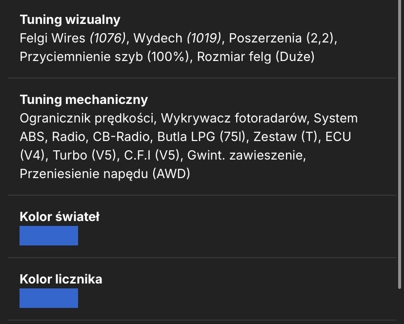Select the Tuning wizualny heading
Viewport: 404px width, 324px height.
[70, 20]
